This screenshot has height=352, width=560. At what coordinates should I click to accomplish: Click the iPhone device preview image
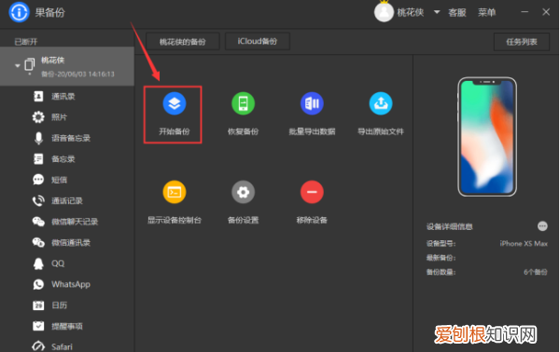(487, 137)
